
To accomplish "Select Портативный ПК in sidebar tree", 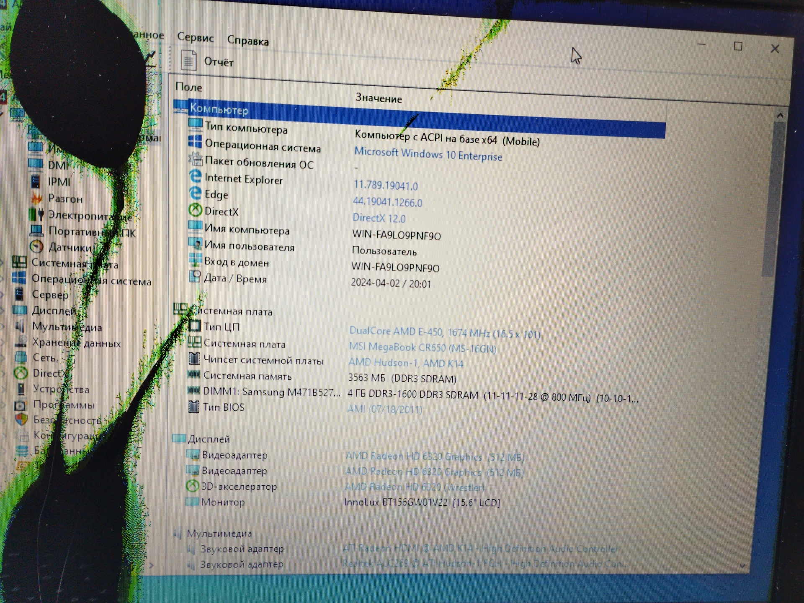I will coord(92,232).
